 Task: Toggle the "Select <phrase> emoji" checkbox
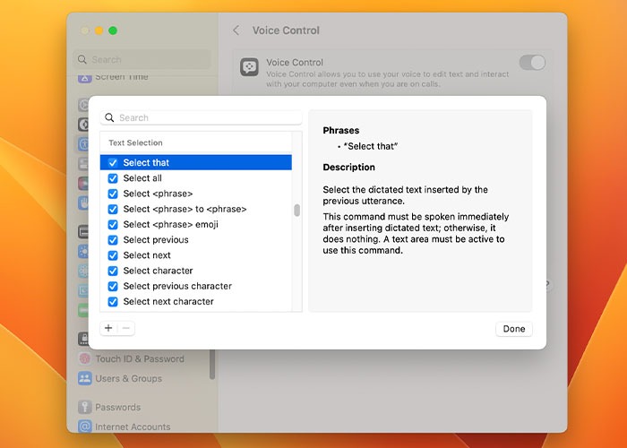[x=113, y=224]
